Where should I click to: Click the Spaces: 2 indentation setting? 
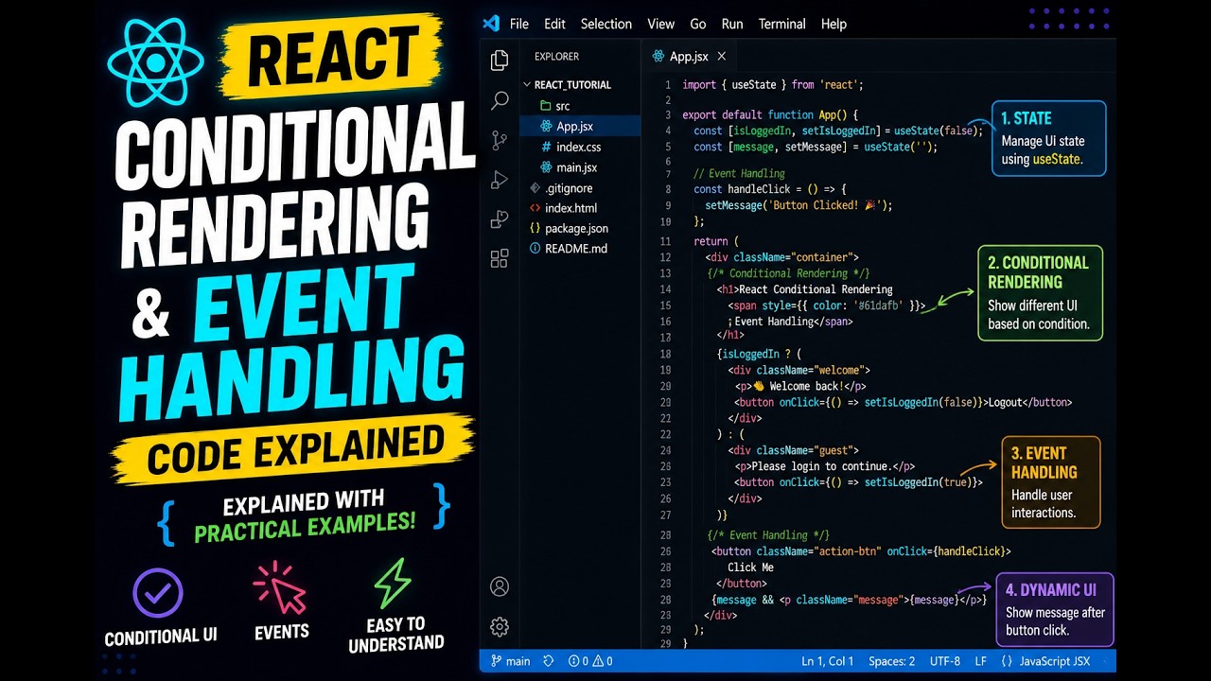coord(891,661)
